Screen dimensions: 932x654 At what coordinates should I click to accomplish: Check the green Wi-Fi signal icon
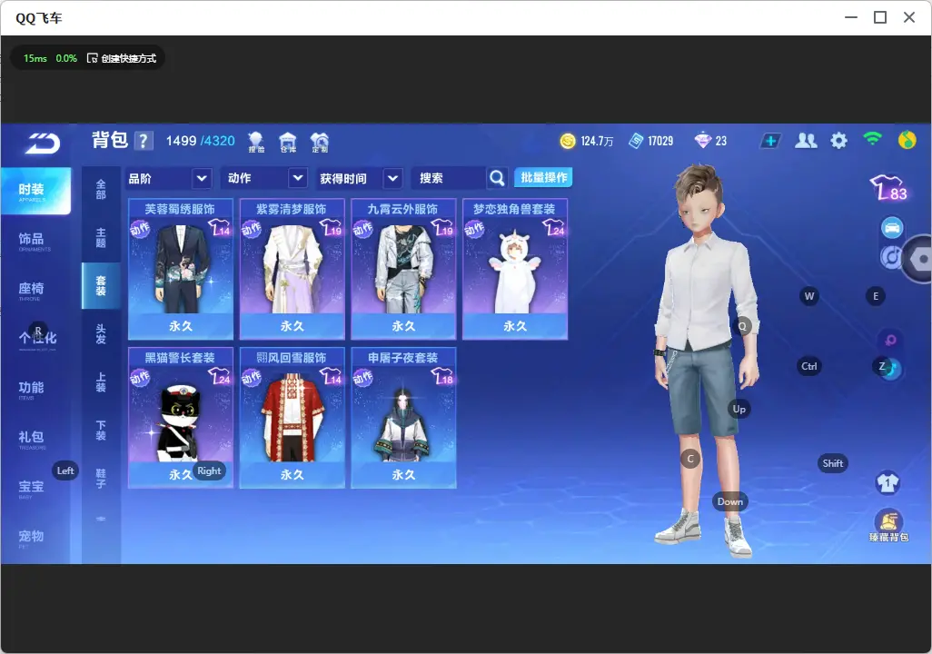(x=872, y=140)
